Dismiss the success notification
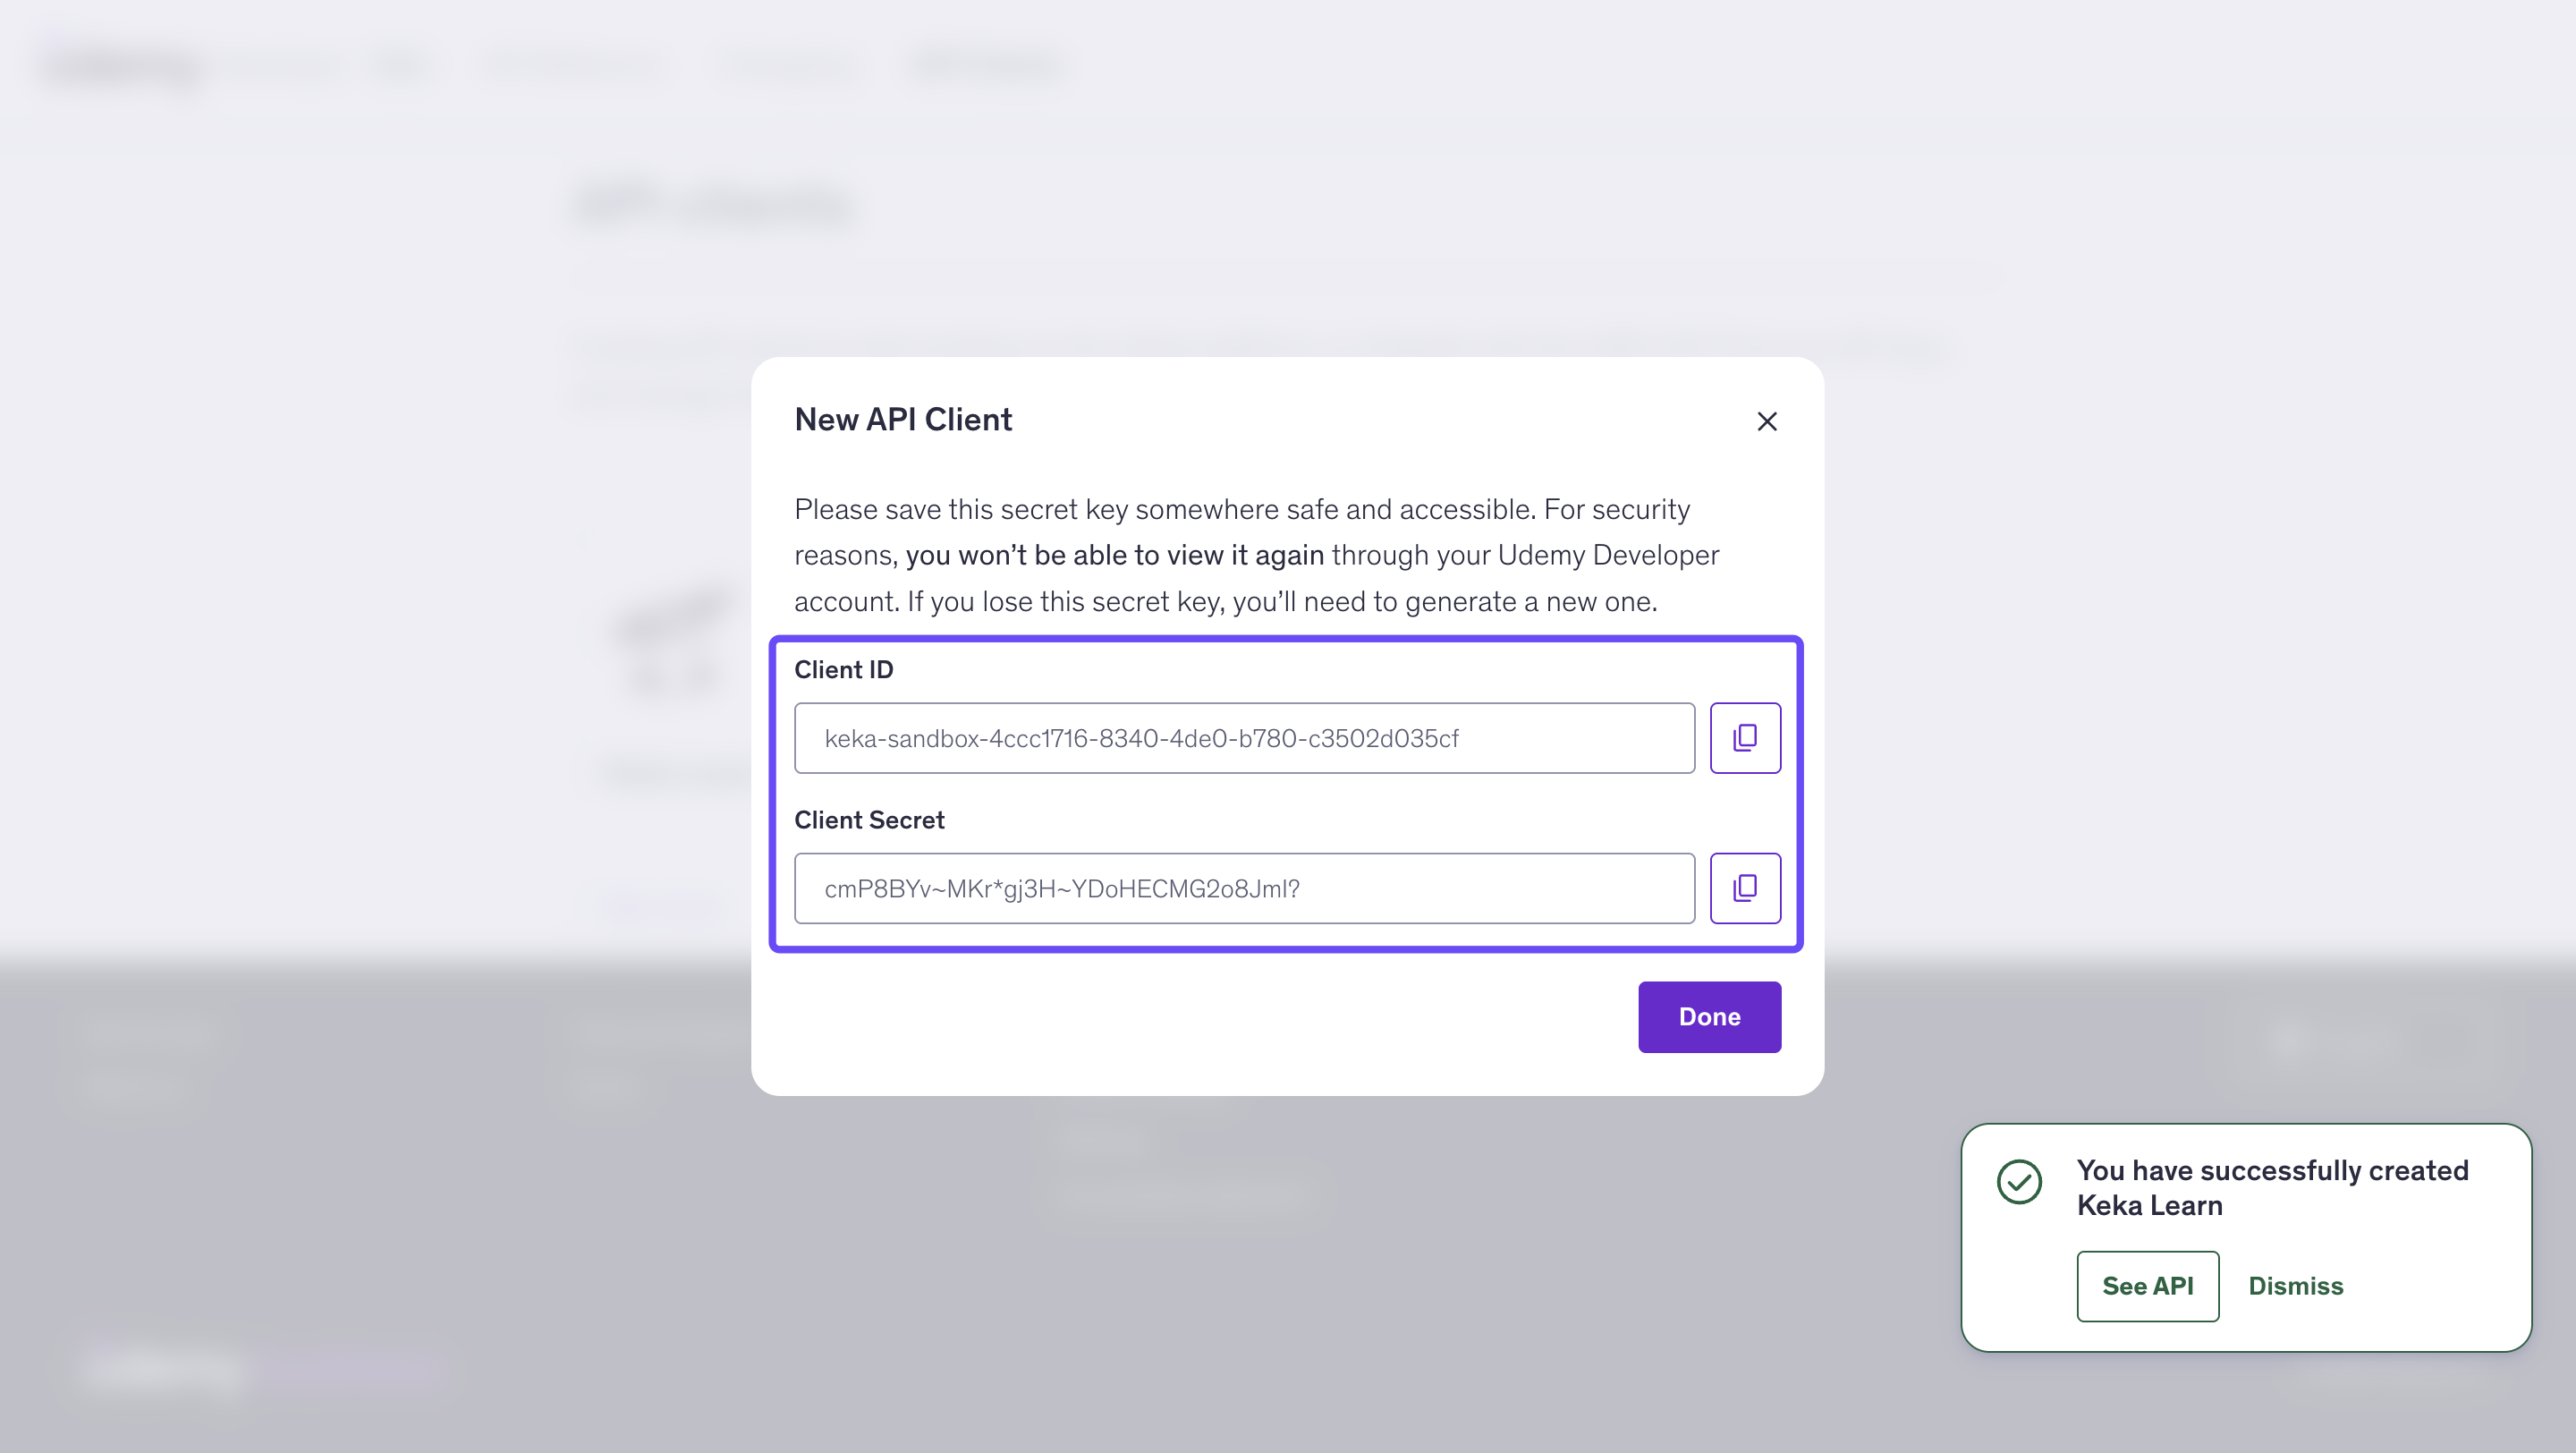2576x1453 pixels. pyautogui.click(x=2295, y=1286)
